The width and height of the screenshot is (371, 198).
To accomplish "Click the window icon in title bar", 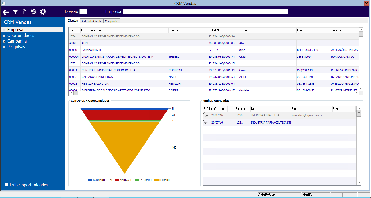I will click(x=3, y=3).
